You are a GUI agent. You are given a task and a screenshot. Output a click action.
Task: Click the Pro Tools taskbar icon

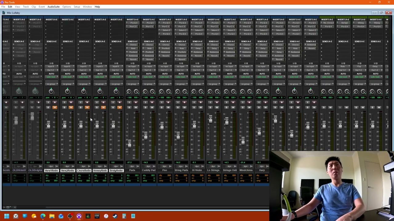79,216
